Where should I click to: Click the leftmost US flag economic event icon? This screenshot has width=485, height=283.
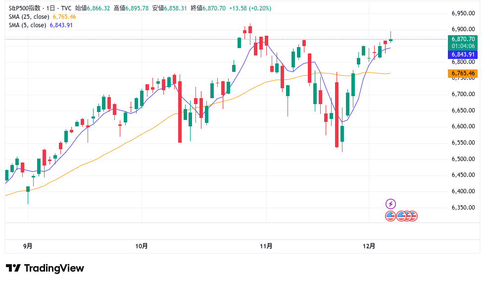390,216
